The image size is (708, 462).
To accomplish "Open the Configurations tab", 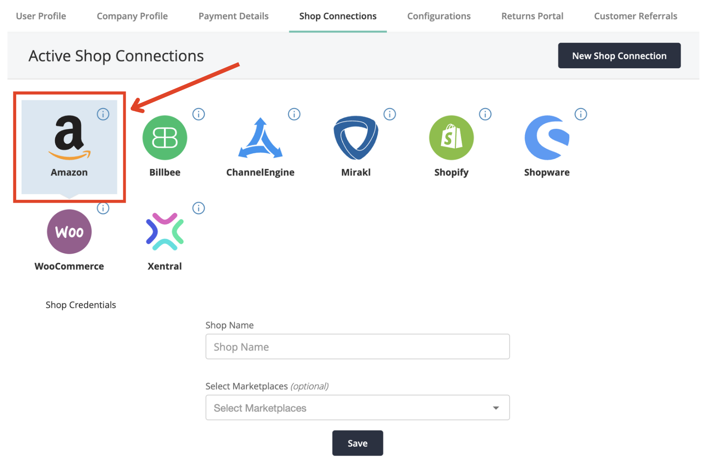I will (x=439, y=16).
